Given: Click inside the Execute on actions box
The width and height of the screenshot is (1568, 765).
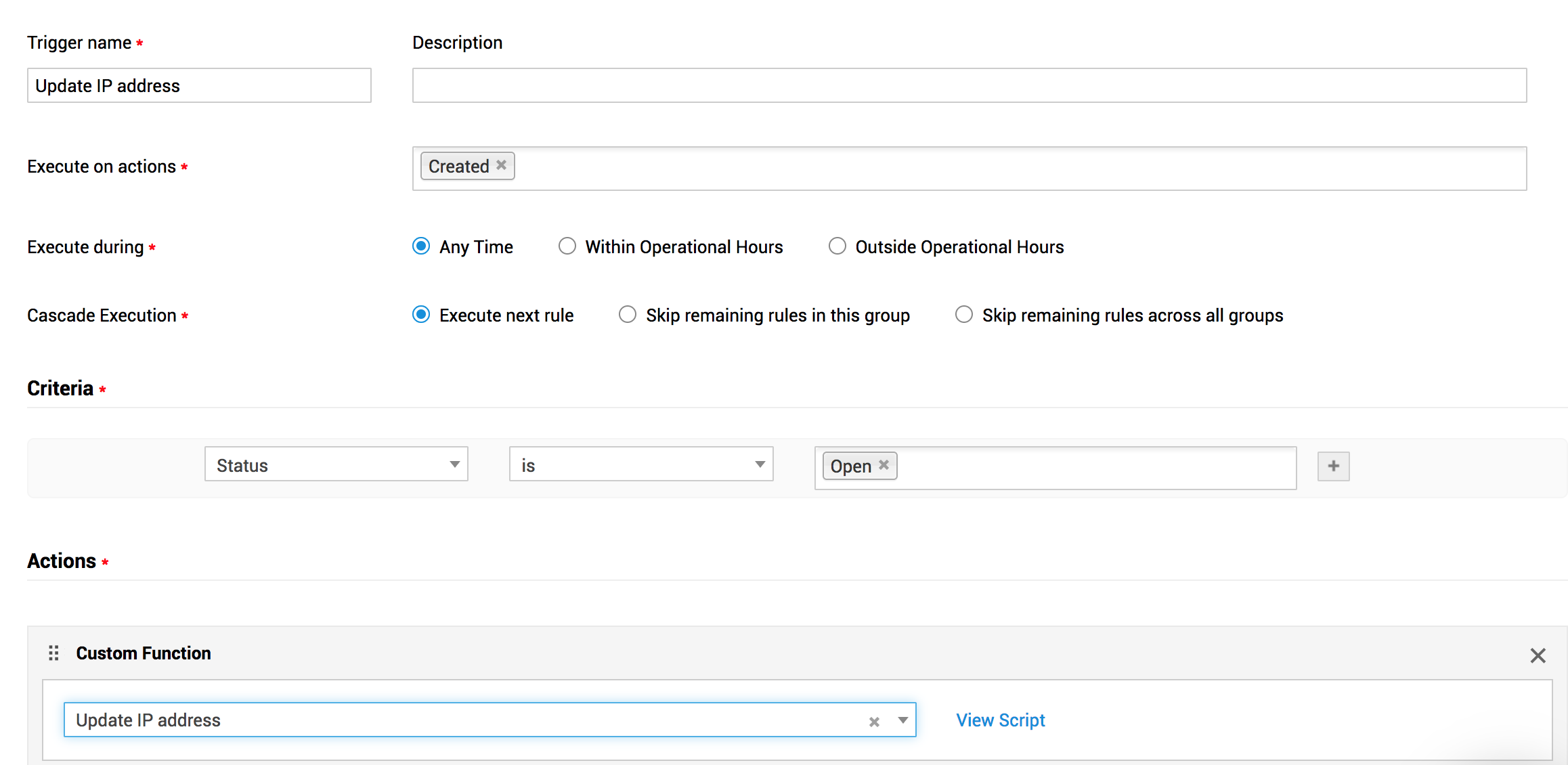Looking at the screenshot, I should click(x=1016, y=169).
